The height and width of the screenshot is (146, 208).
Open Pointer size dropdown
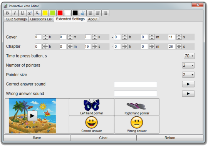click(188, 75)
